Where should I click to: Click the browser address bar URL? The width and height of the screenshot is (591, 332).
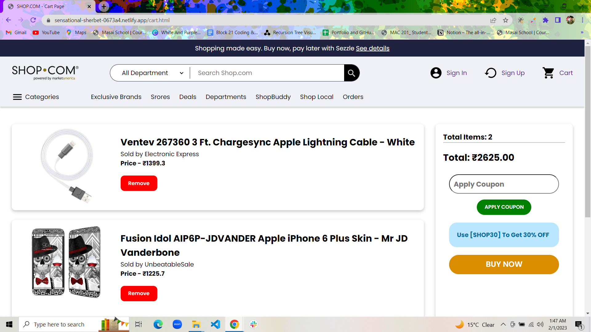[x=112, y=20]
